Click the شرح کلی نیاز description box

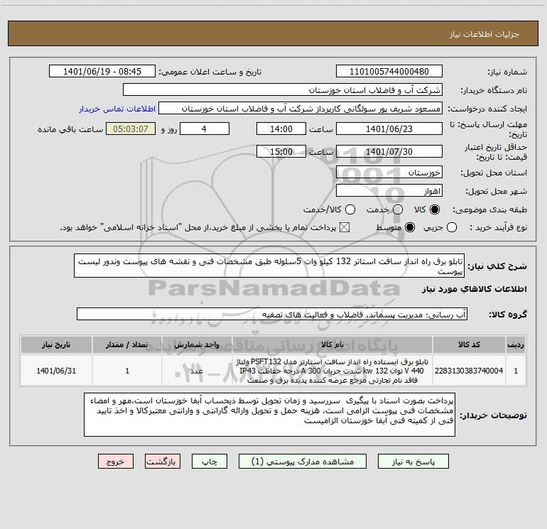pyautogui.click(x=269, y=266)
